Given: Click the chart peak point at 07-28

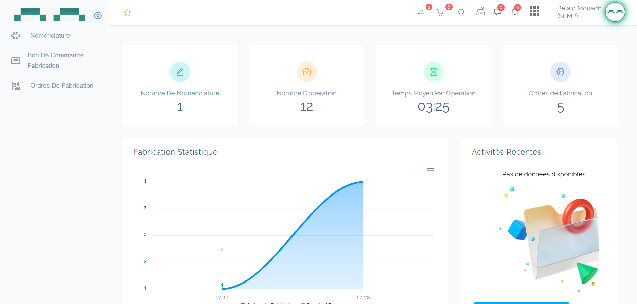Looking at the screenshot, I should click(363, 182).
